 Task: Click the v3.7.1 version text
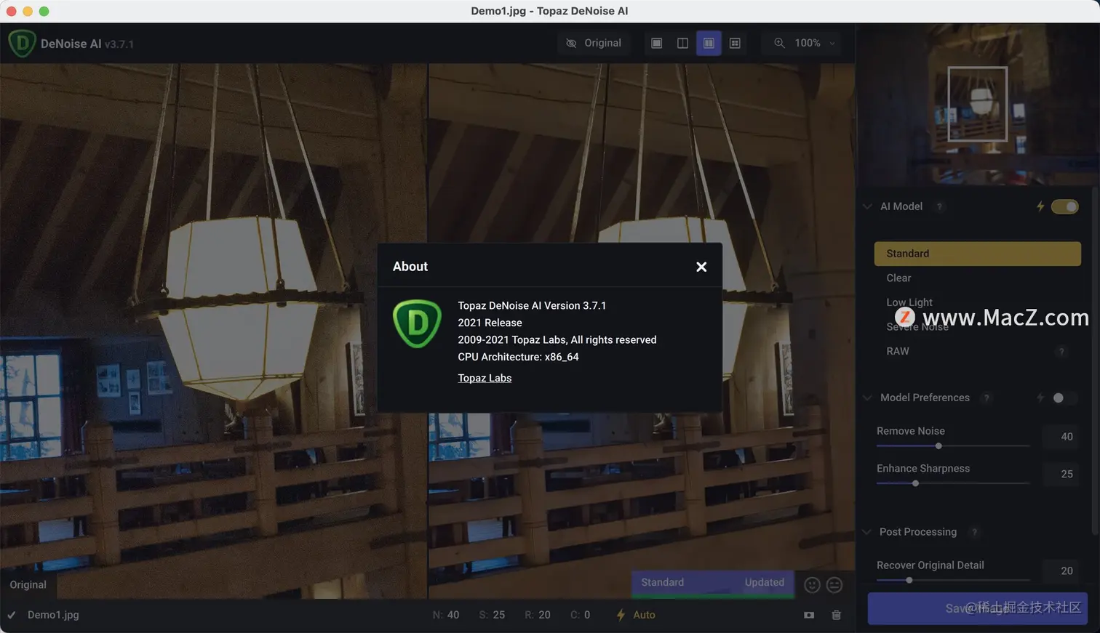click(x=119, y=44)
